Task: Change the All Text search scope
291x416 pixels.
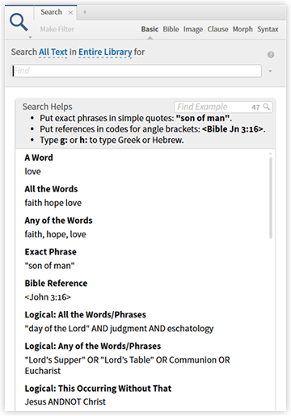Action: coord(53,52)
